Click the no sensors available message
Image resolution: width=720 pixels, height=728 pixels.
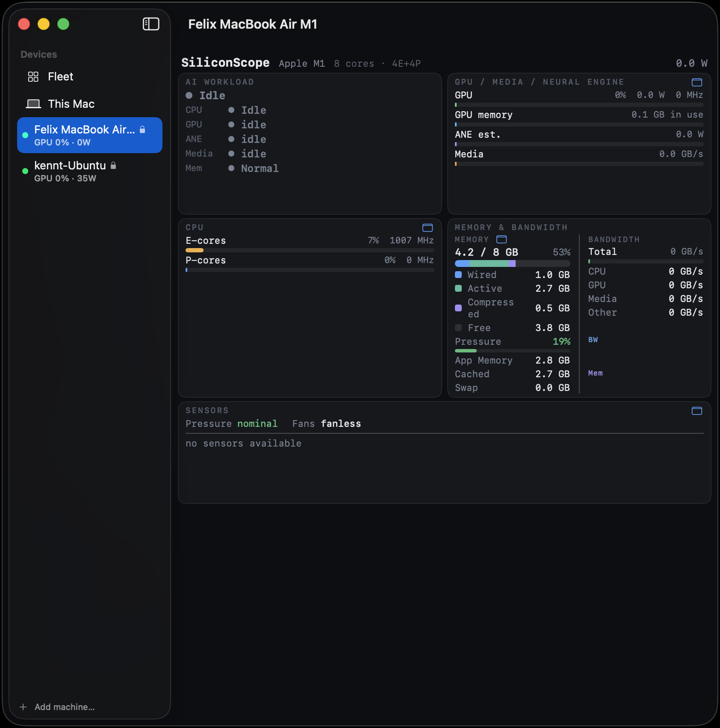tap(243, 443)
